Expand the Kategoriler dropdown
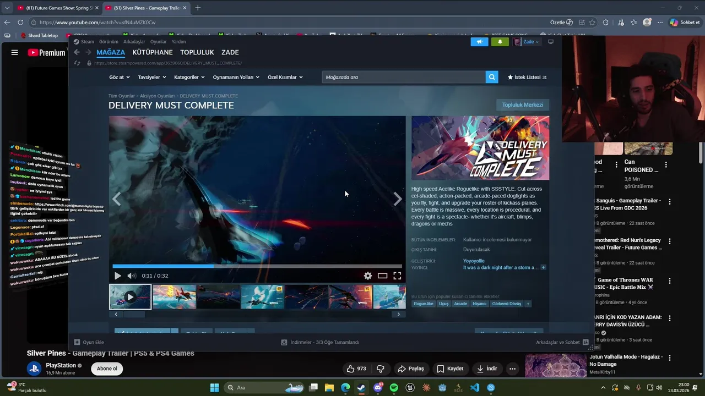 [x=189, y=77]
